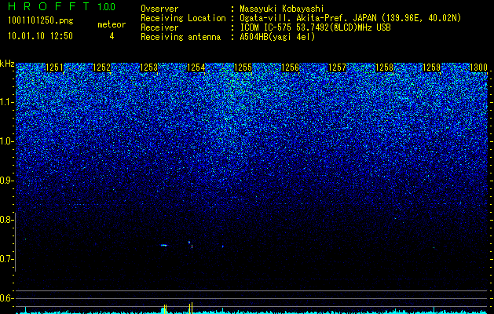Click the yellow detection bars below the 1253 echo
The width and height of the screenshot is (494, 314).
point(165,309)
